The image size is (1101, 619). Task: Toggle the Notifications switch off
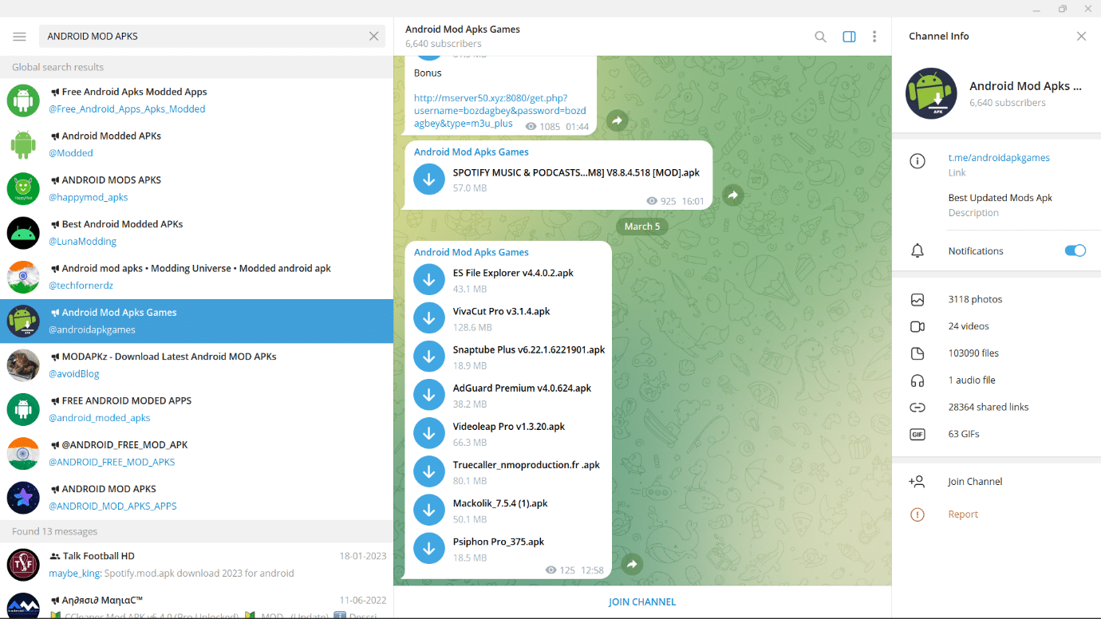point(1075,250)
